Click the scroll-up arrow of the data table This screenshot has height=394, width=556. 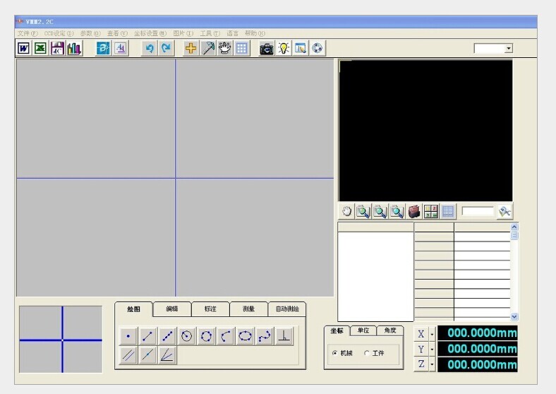tap(514, 227)
